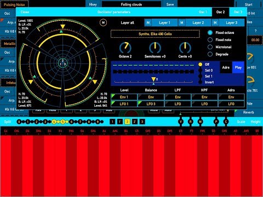Click the Octave 2 knob
The width and height of the screenshot is (263, 197).
point(125,48)
